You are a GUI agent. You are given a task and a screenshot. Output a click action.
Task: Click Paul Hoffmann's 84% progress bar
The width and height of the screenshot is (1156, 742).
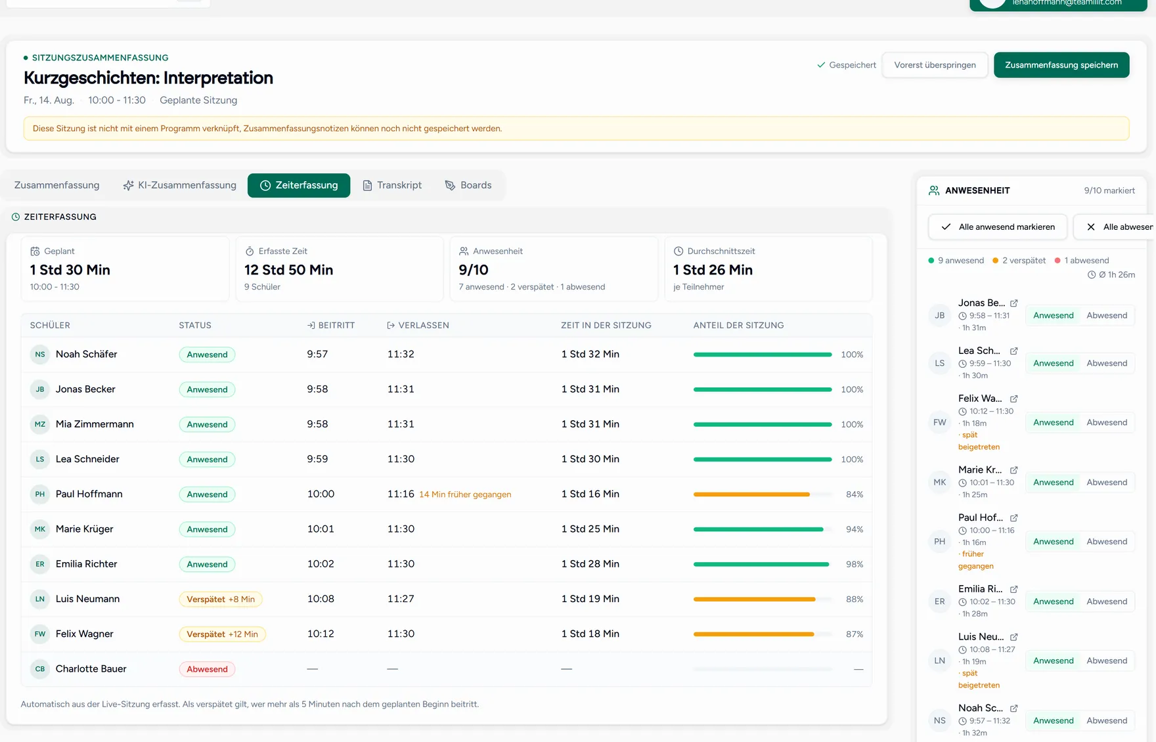[x=763, y=494]
